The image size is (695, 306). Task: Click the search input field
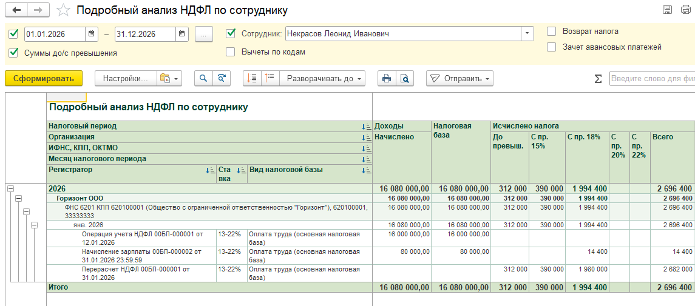(x=652, y=79)
